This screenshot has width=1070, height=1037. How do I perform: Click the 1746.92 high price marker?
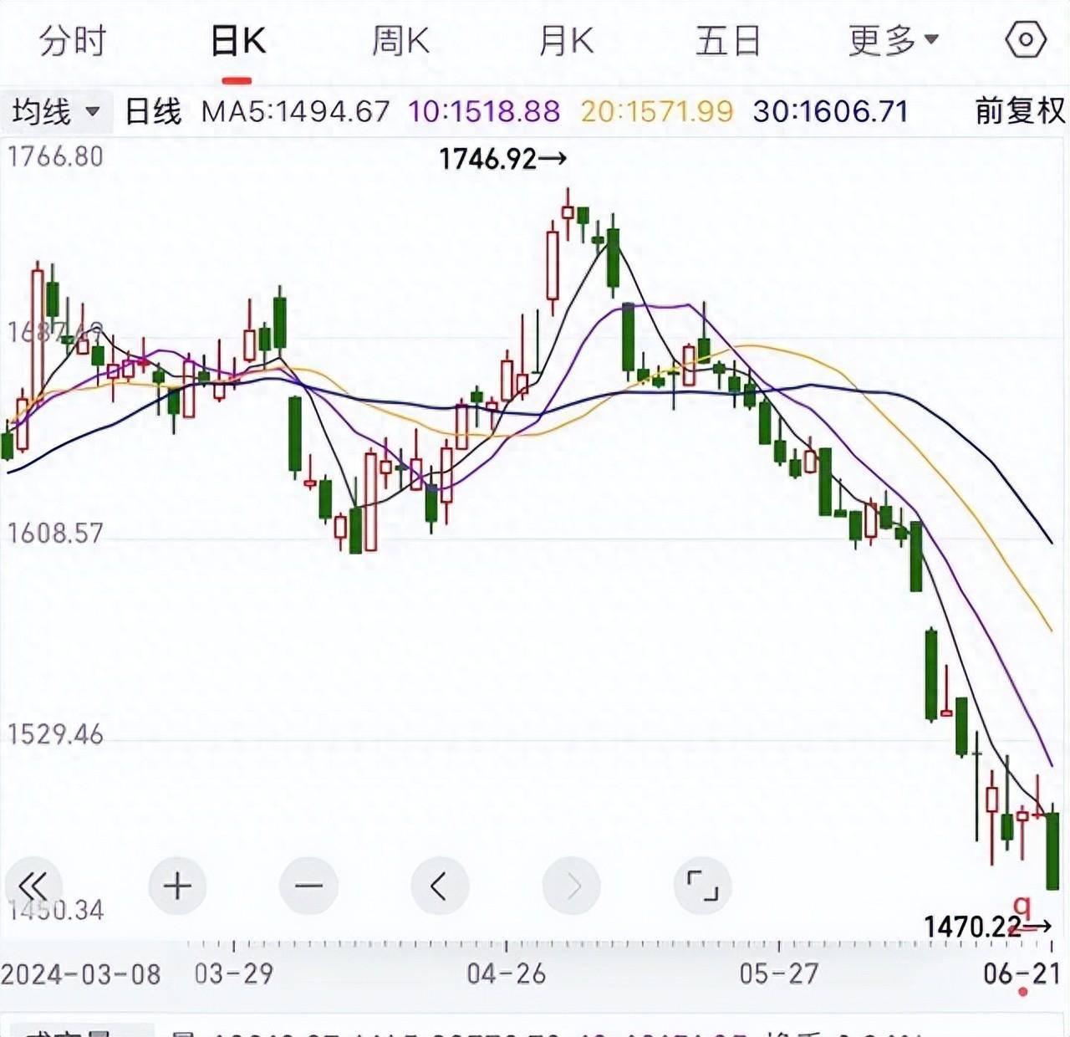pyautogui.click(x=502, y=158)
